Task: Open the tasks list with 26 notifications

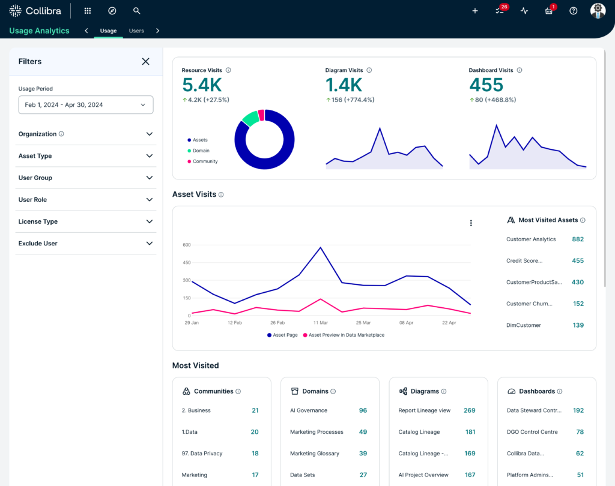Action: tap(499, 11)
